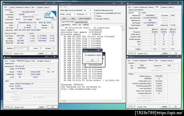Image resolution: width=184 pixels, height=116 pixels.
Task: Open CPU tab in the Motherboard info CPU-Z window
Action: coord(6,61)
